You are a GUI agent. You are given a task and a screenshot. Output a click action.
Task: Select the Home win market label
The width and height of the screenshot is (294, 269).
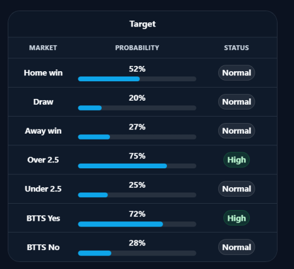coord(43,73)
